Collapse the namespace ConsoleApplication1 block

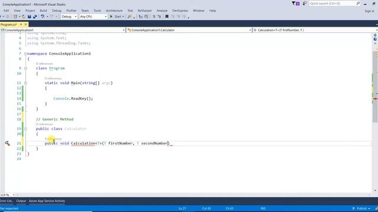(x=25, y=54)
